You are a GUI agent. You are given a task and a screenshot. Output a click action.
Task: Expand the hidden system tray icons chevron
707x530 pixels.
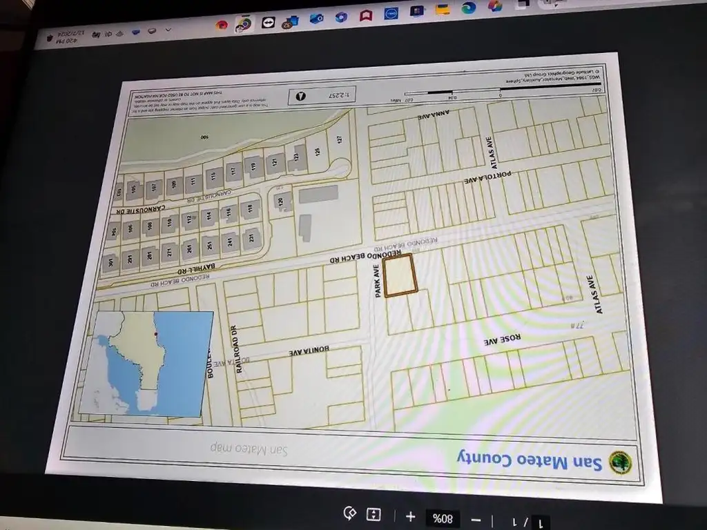coord(168,30)
